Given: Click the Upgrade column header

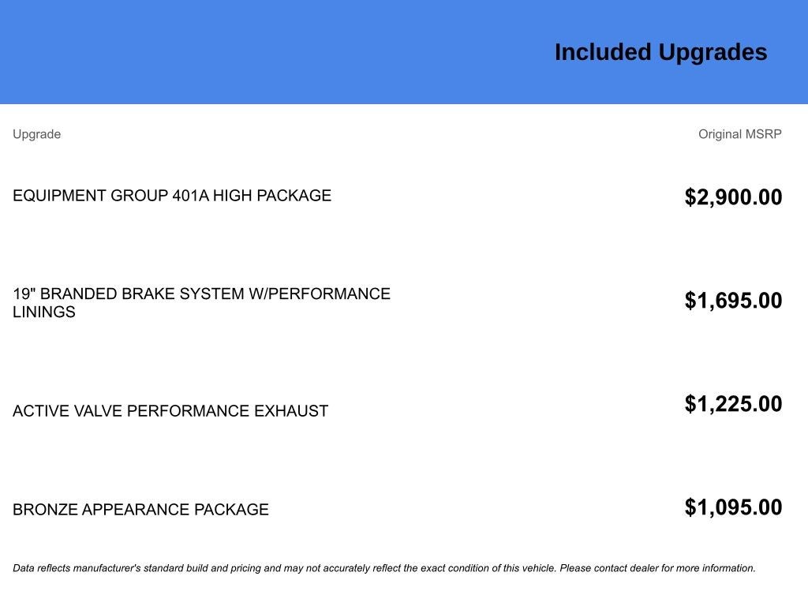Looking at the screenshot, I should pos(36,134).
